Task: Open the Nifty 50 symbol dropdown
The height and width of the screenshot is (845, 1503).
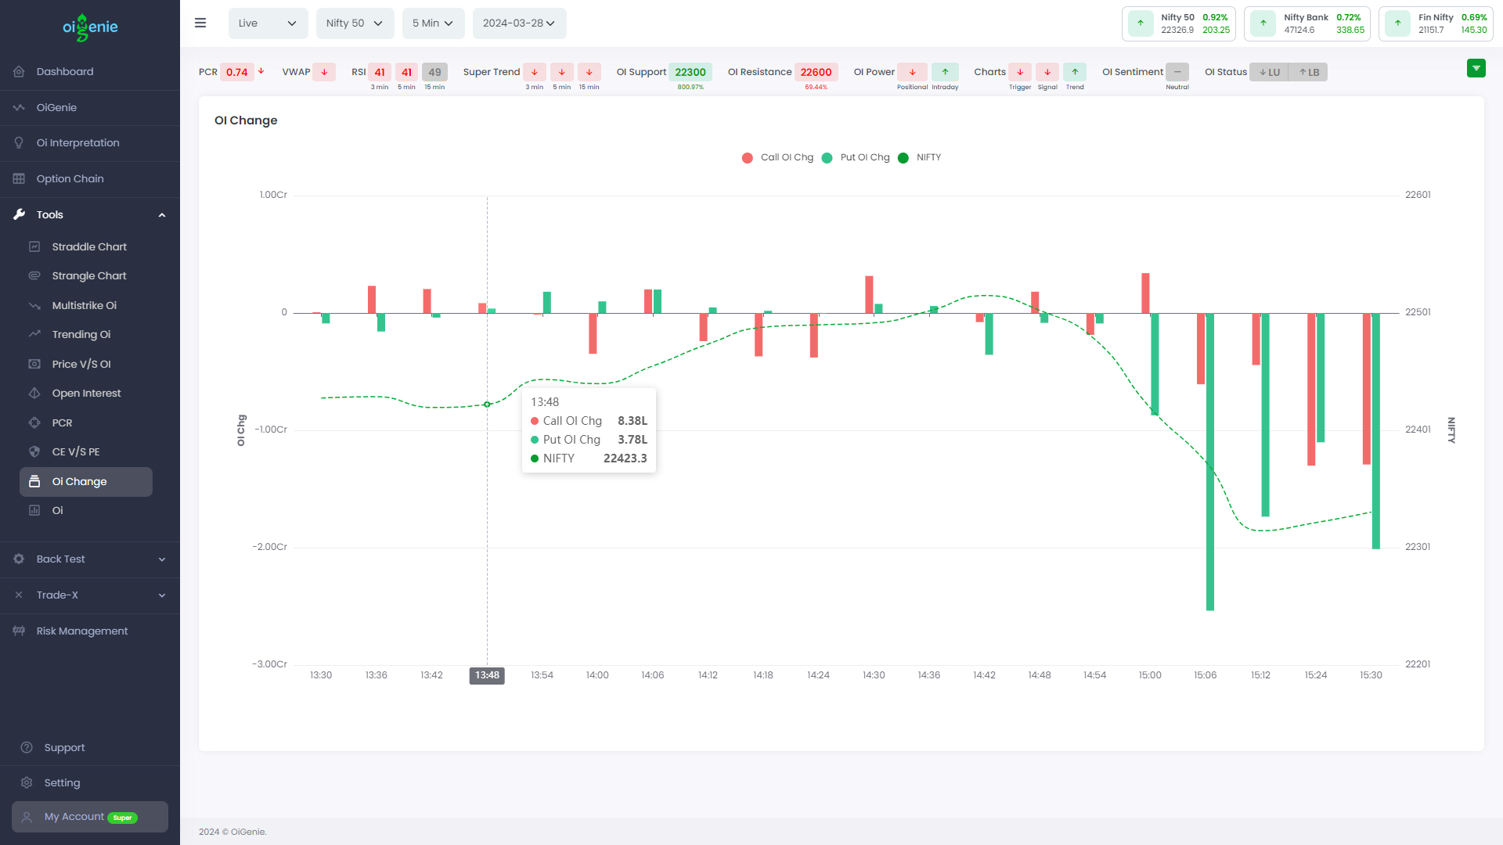Action: pos(355,23)
